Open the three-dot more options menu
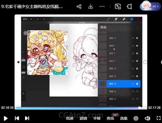162x123 pixels. click(102, 6)
